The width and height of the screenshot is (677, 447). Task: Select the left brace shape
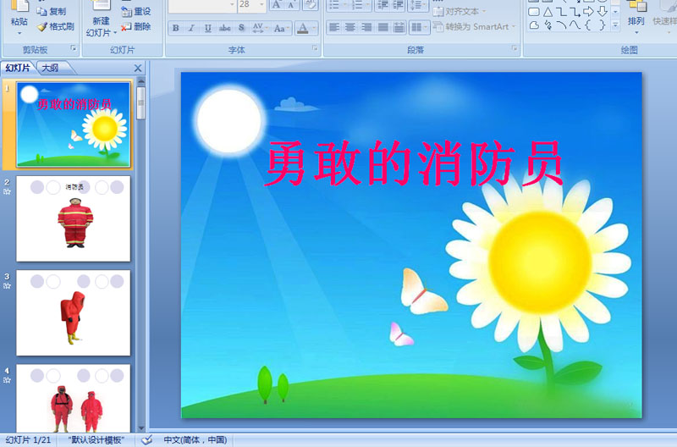(588, 25)
